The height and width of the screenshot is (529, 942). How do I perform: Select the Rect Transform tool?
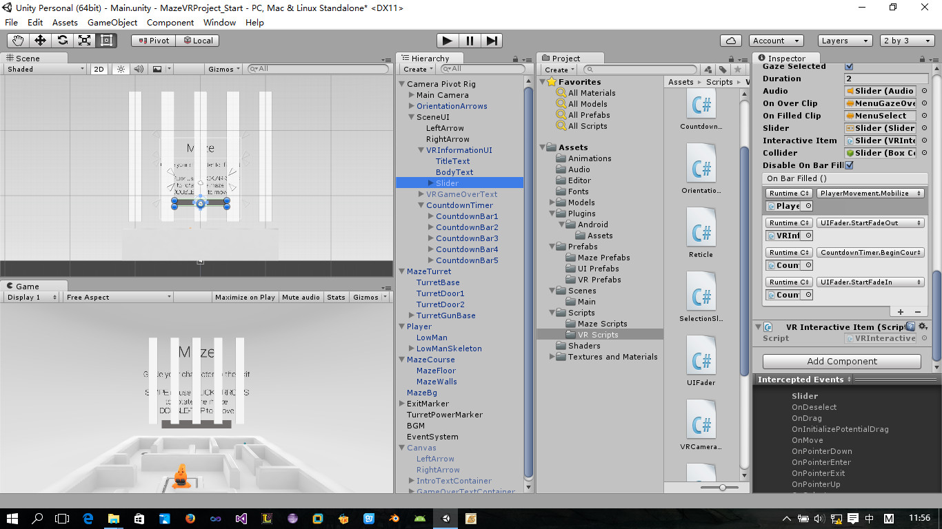pos(106,41)
